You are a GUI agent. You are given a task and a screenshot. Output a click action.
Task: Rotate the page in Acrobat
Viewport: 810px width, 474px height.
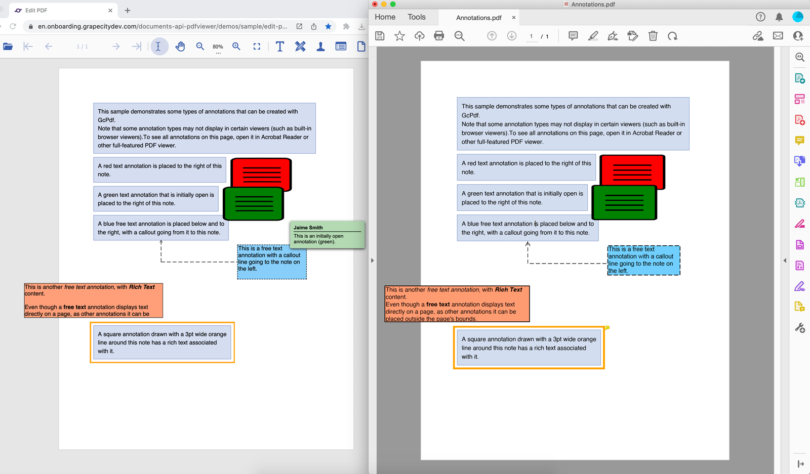point(672,36)
